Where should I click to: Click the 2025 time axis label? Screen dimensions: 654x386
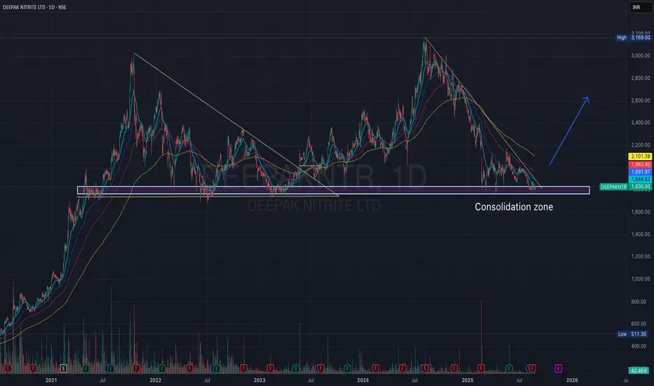pyautogui.click(x=467, y=380)
